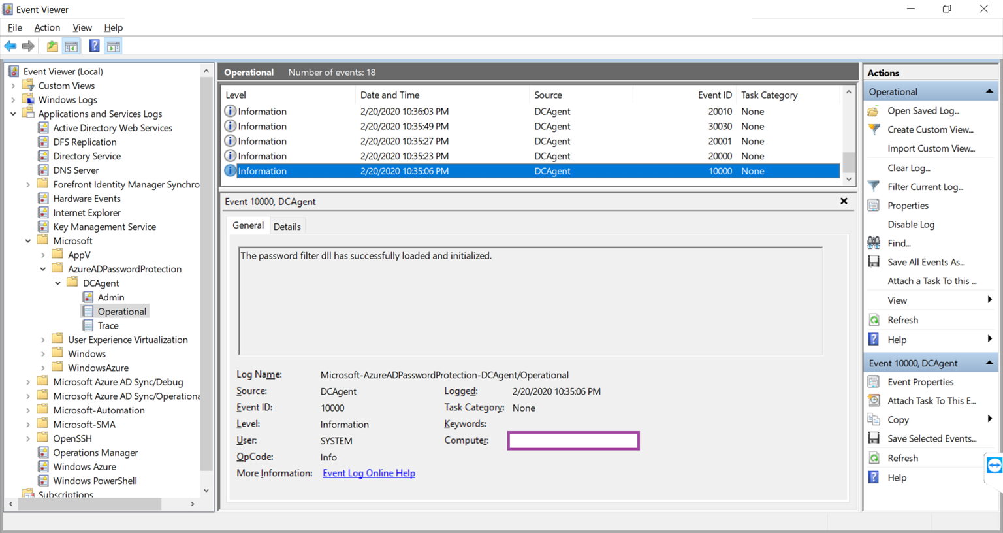1003x533 pixels.
Task: Open the Help menu in menu bar
Action: pyautogui.click(x=114, y=27)
